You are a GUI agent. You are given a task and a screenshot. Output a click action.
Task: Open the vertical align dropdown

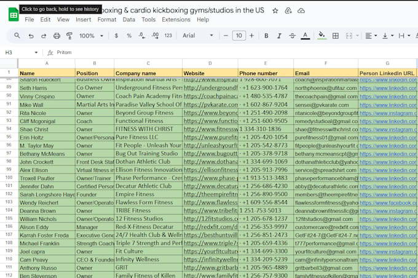point(388,36)
